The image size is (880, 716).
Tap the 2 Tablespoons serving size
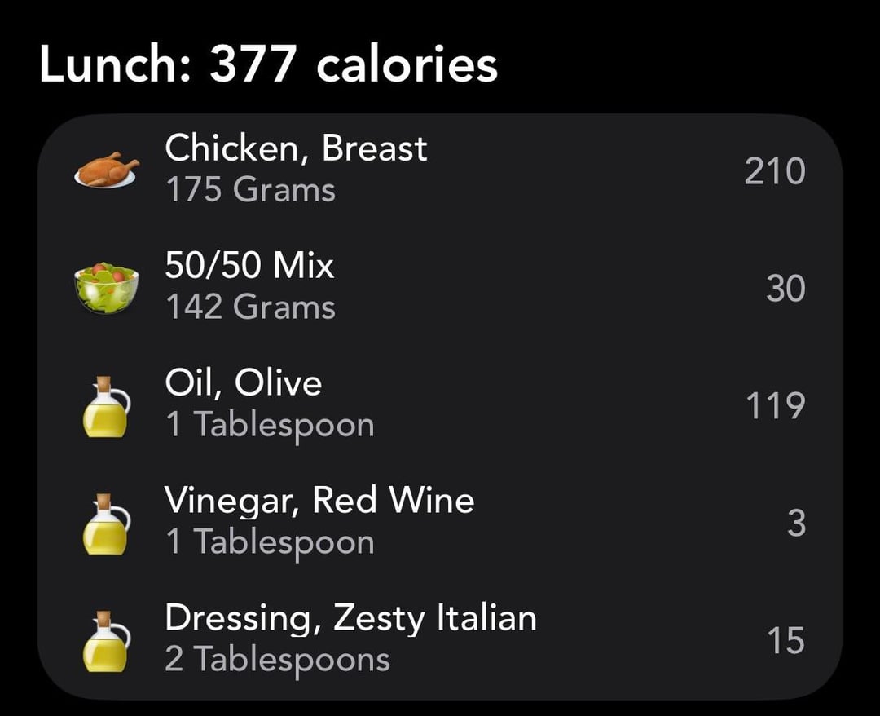[x=277, y=660]
